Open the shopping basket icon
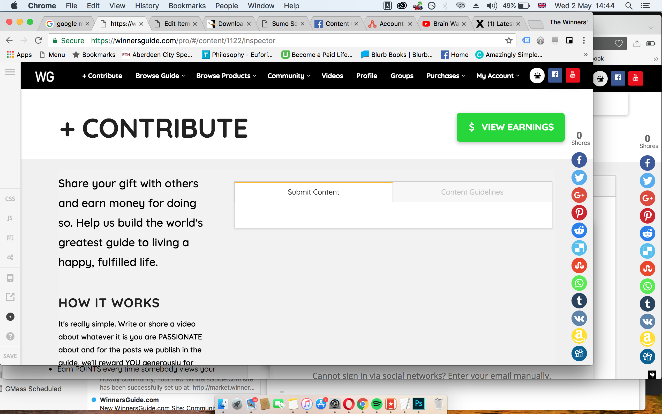 [537, 76]
